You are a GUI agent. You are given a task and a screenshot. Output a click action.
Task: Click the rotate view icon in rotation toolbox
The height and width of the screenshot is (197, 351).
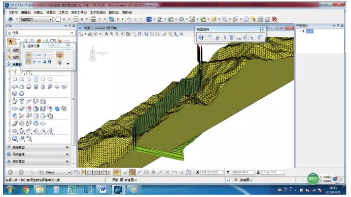[201, 37]
